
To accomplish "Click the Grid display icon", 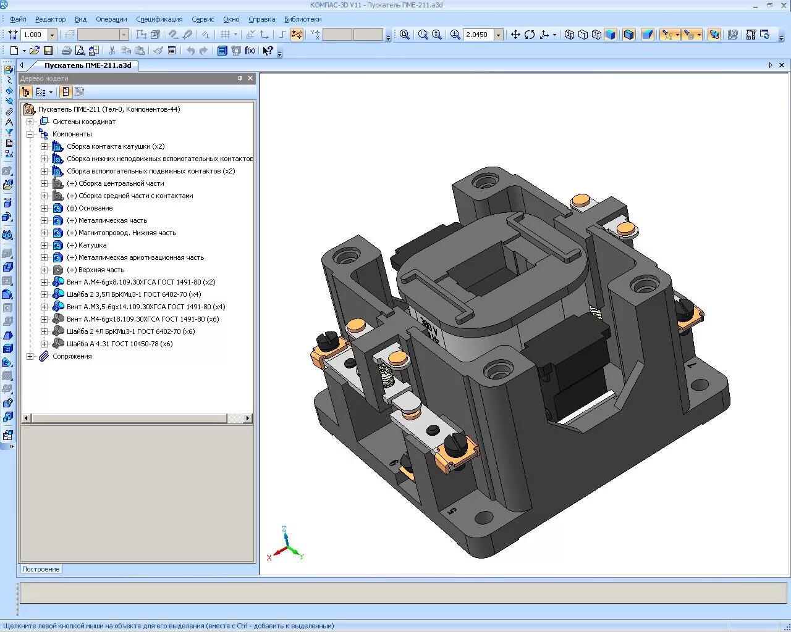I will click(226, 35).
